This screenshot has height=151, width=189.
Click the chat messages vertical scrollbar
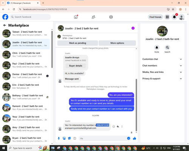[136, 105]
